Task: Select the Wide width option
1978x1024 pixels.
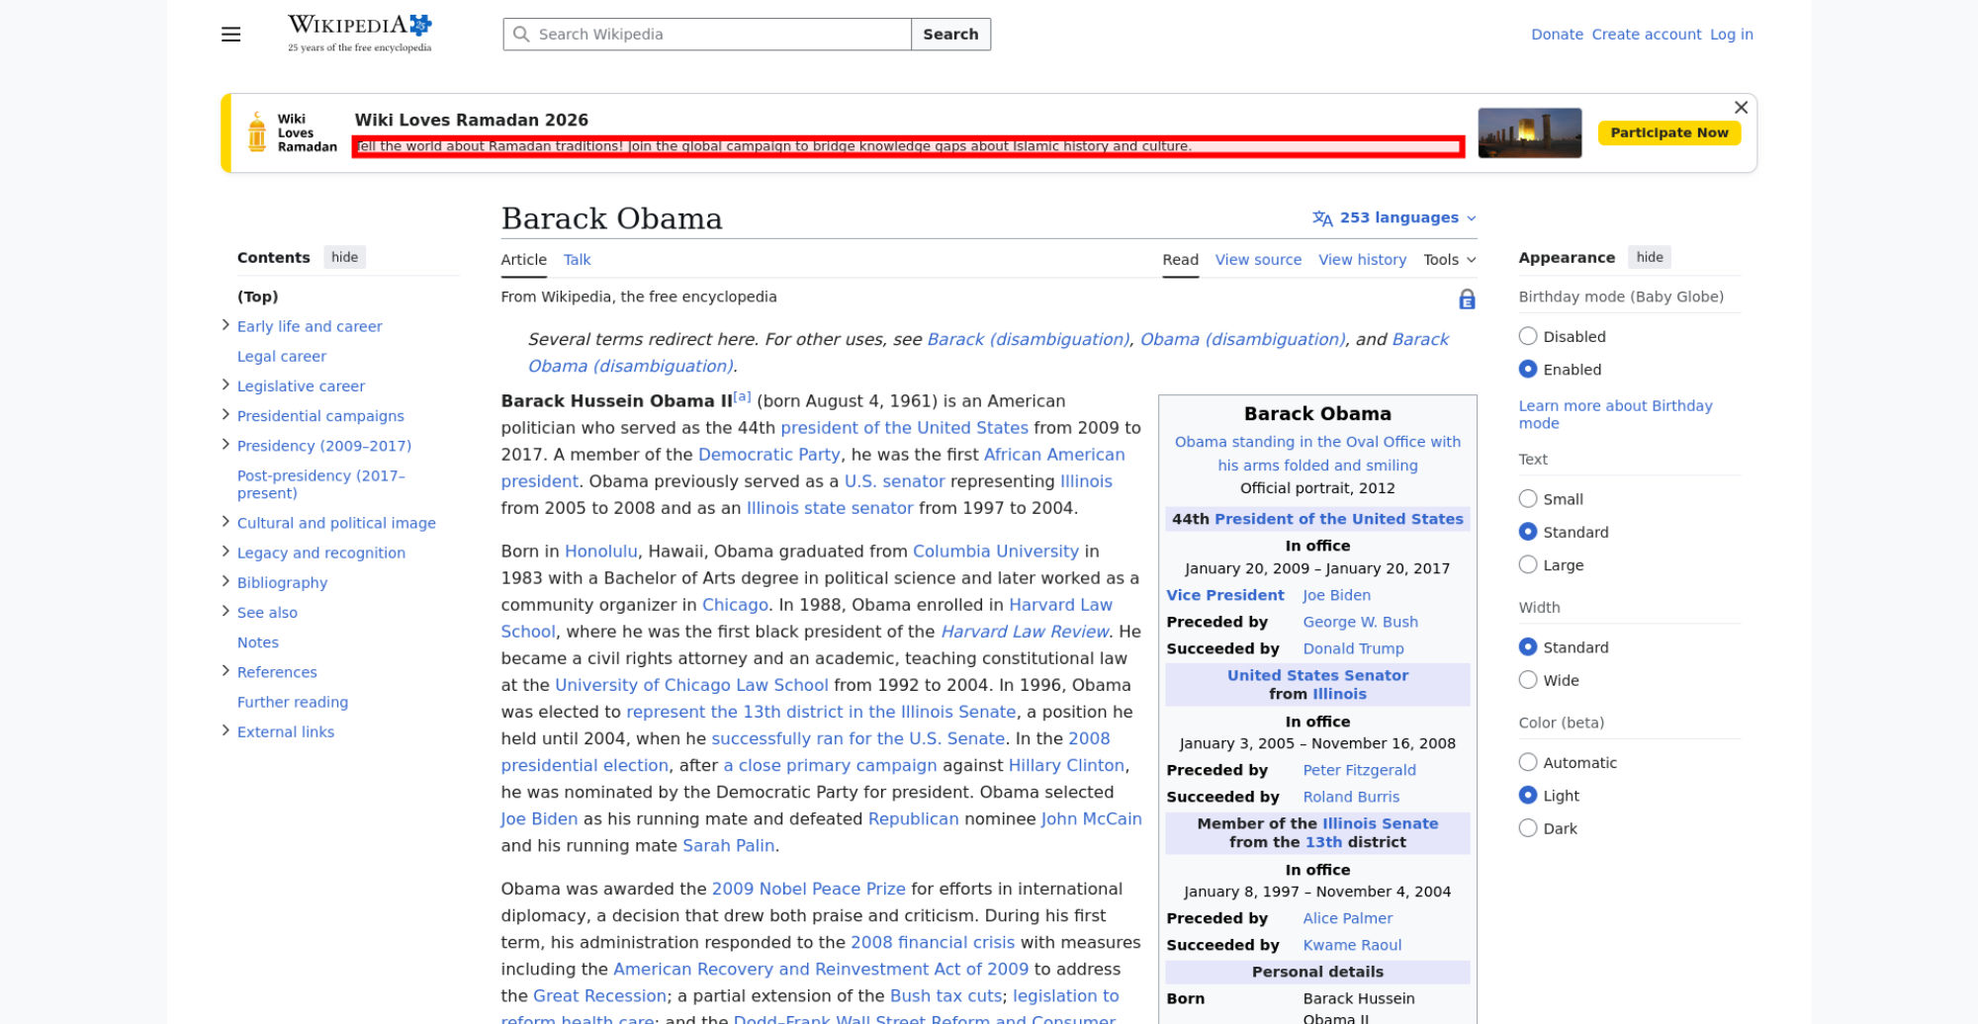Action: [1528, 680]
